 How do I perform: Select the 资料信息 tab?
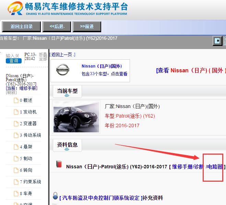[x=67, y=145]
